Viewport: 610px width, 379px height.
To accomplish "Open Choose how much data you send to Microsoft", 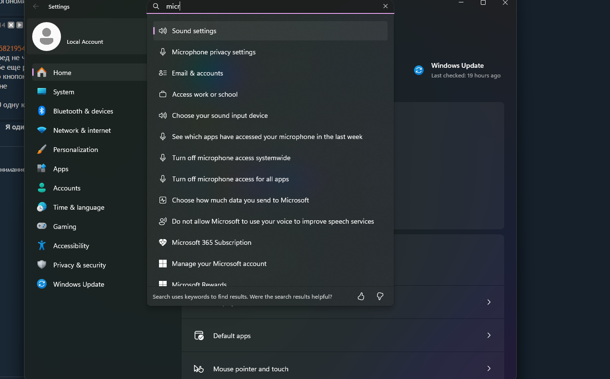I will click(270, 200).
